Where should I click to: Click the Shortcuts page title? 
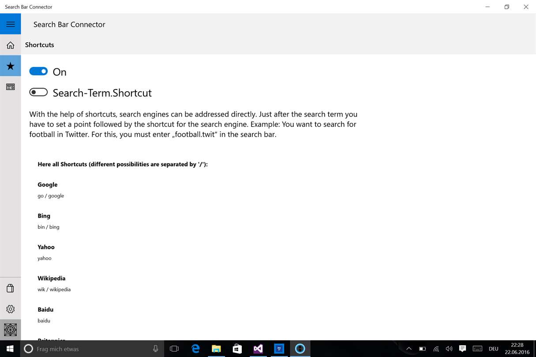(x=40, y=45)
